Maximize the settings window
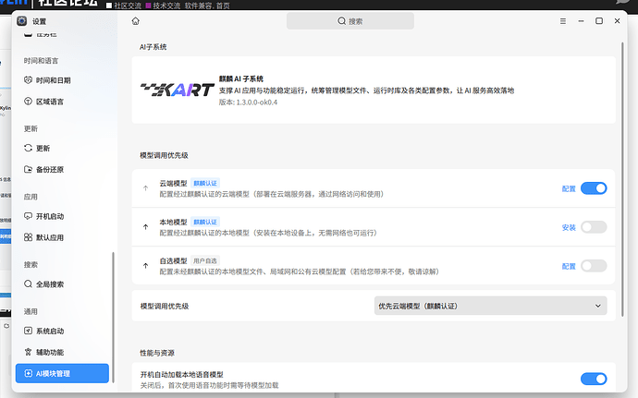638x398 pixels. click(x=599, y=20)
